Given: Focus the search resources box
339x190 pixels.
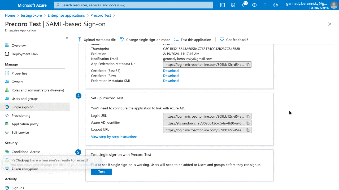Looking at the screenshot, I should (133, 5).
